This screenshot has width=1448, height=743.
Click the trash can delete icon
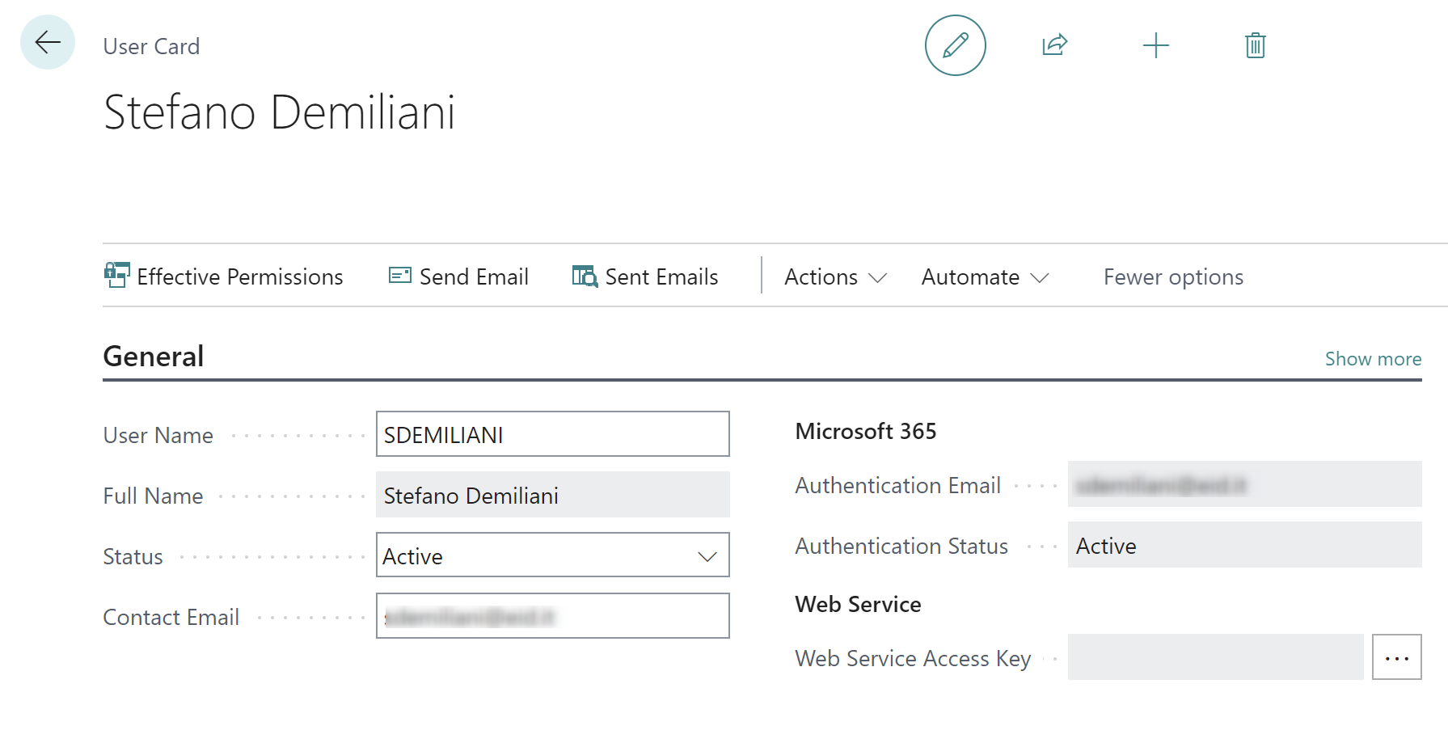click(1255, 45)
